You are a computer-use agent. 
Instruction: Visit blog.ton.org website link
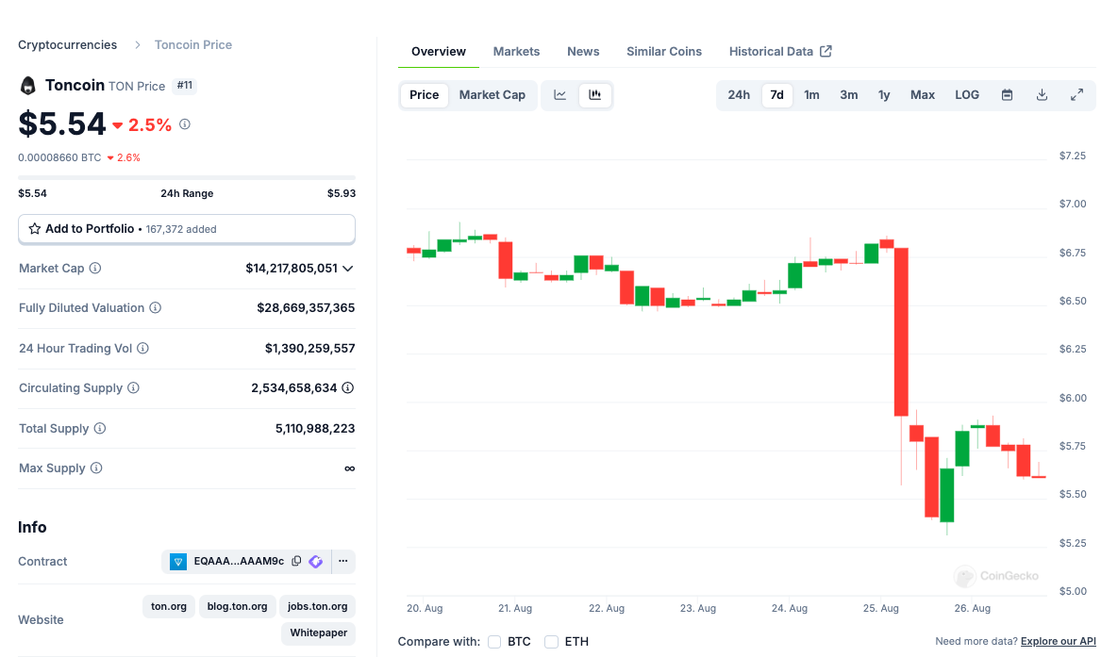238,606
